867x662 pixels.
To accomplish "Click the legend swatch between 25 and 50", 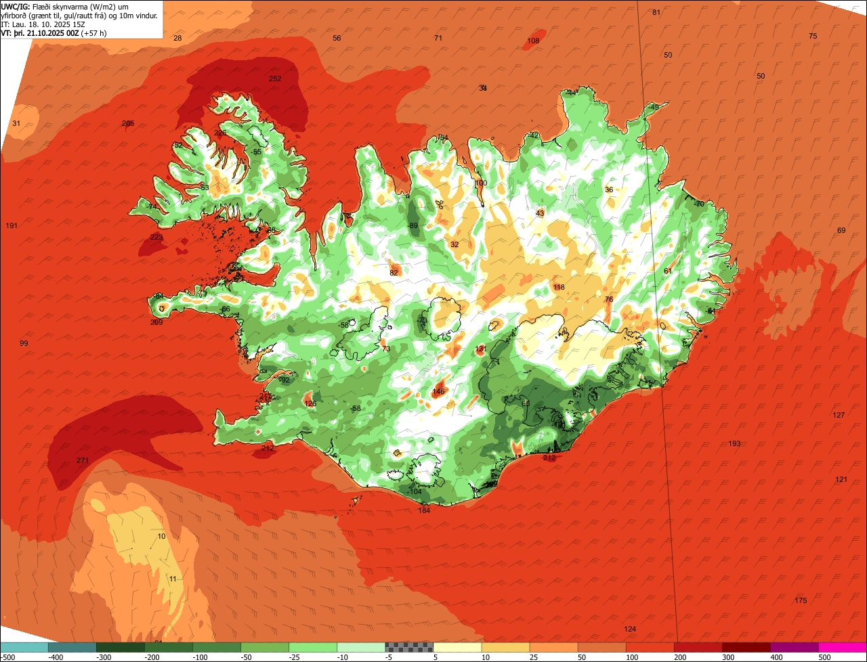I will tap(553, 647).
